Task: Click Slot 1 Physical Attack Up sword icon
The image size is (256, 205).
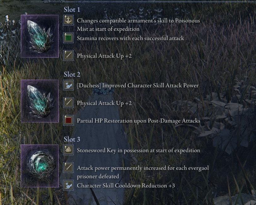Action: coord(68,55)
